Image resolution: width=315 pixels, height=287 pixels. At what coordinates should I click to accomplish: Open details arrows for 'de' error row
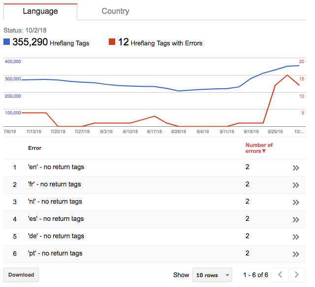pos(296,237)
